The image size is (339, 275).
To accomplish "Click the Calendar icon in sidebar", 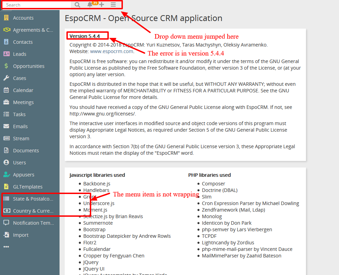I will pyautogui.click(x=6, y=90).
